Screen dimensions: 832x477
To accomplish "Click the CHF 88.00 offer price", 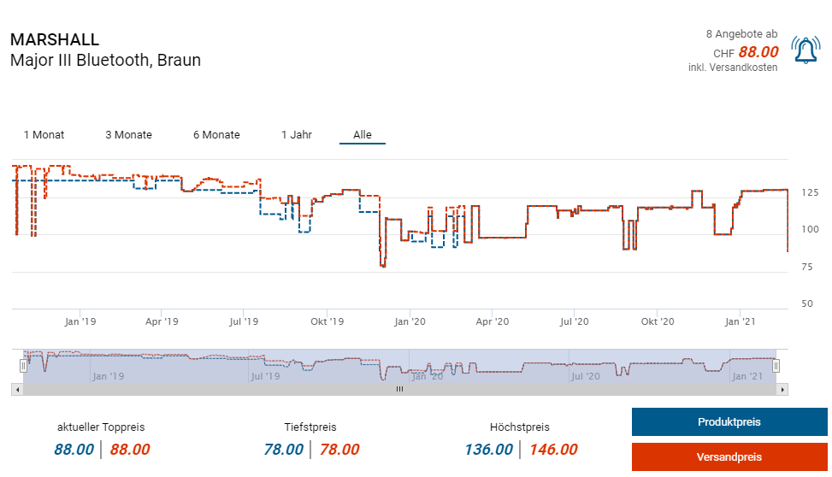I will [x=758, y=52].
